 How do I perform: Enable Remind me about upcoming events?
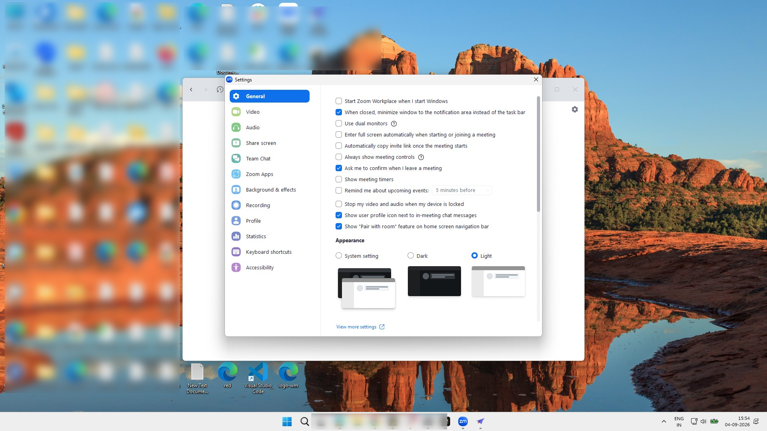point(339,190)
